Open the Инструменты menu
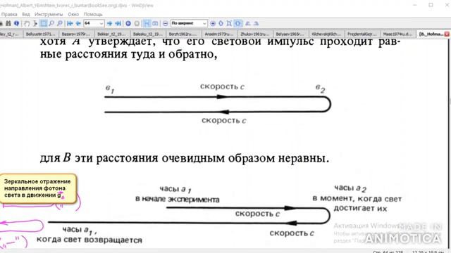The width and height of the screenshot is (451, 253). point(49,14)
